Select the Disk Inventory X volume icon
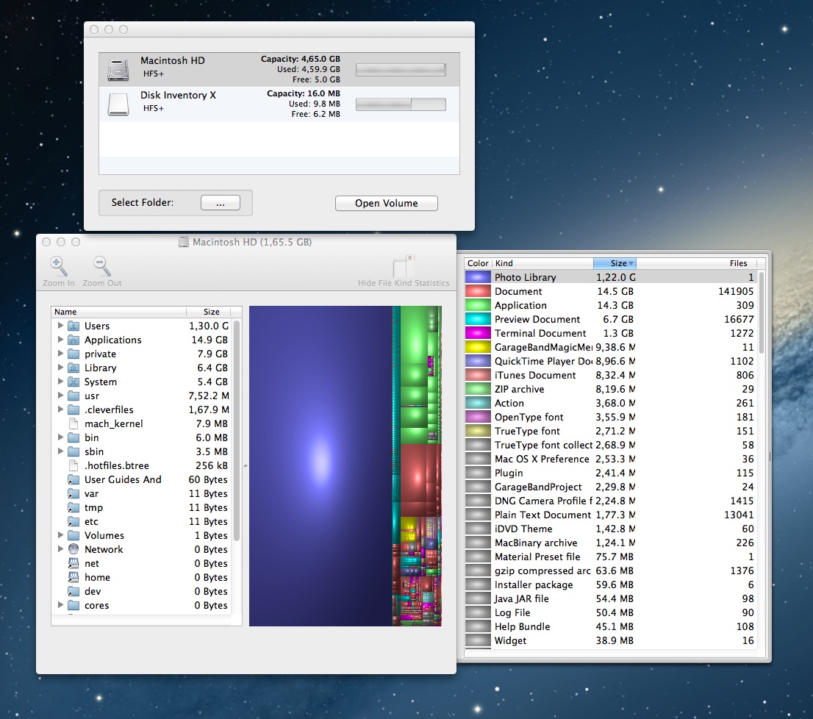This screenshot has height=719, width=813. pyautogui.click(x=118, y=104)
